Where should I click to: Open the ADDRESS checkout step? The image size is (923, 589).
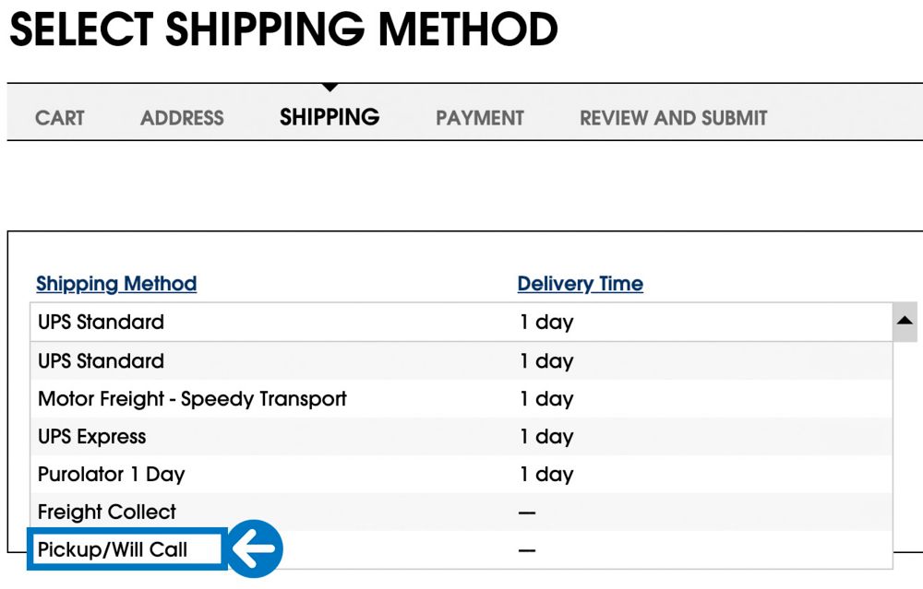tap(182, 118)
